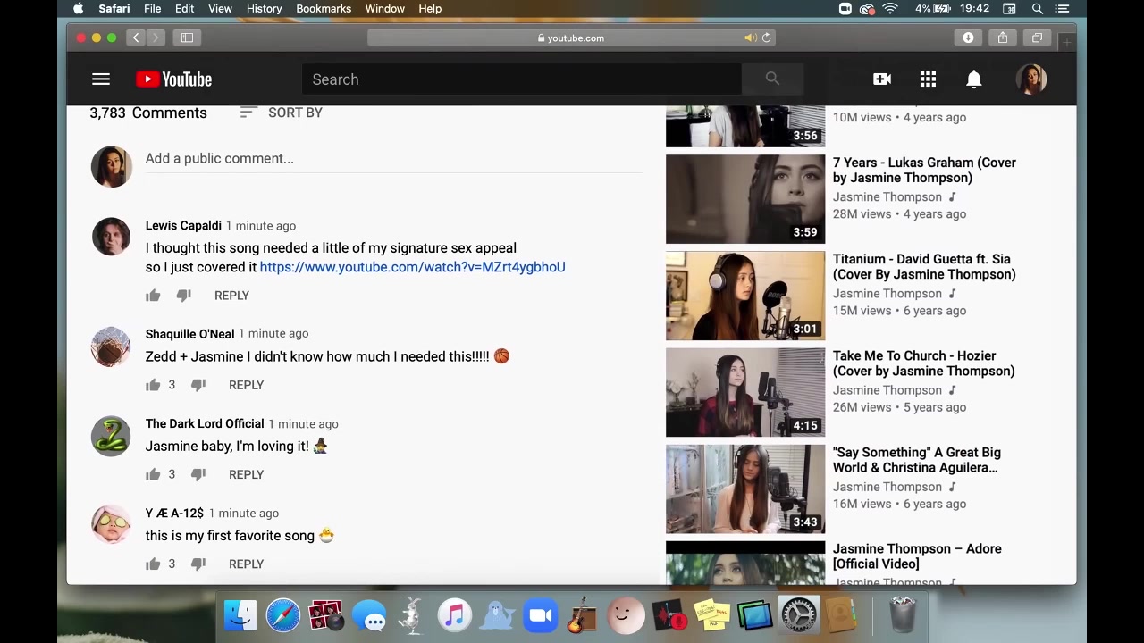Open Shaquille O'Neal's channel name

189,333
